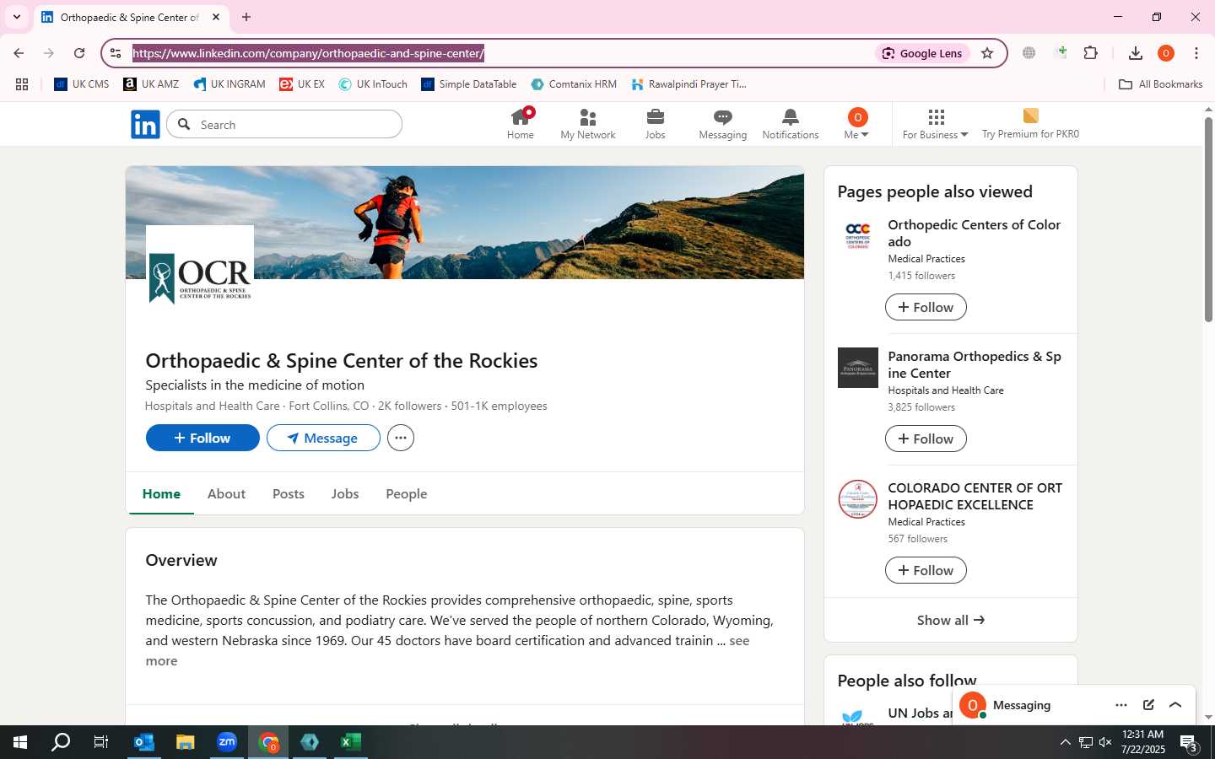
Task: Open COLORADO CENTER OF ORTHOPAEDIC EXCELLENCE link
Action: (x=975, y=496)
